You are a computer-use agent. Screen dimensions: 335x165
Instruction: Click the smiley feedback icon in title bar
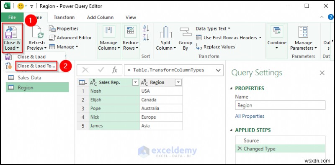(x=21, y=6)
